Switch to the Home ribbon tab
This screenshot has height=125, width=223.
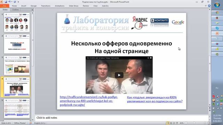pyautogui.click(x=14, y=6)
